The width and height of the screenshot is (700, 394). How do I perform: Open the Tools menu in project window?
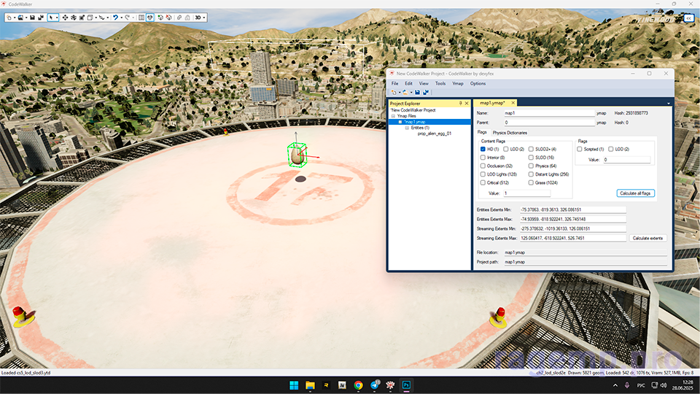[x=440, y=83]
